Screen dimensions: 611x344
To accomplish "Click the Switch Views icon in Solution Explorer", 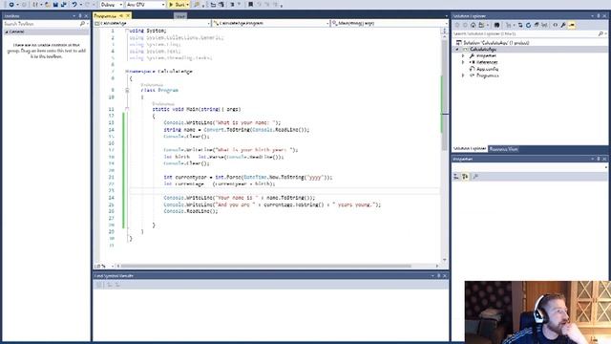I will click(481, 25).
